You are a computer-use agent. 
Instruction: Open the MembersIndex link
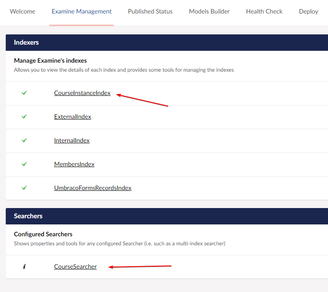point(74,164)
